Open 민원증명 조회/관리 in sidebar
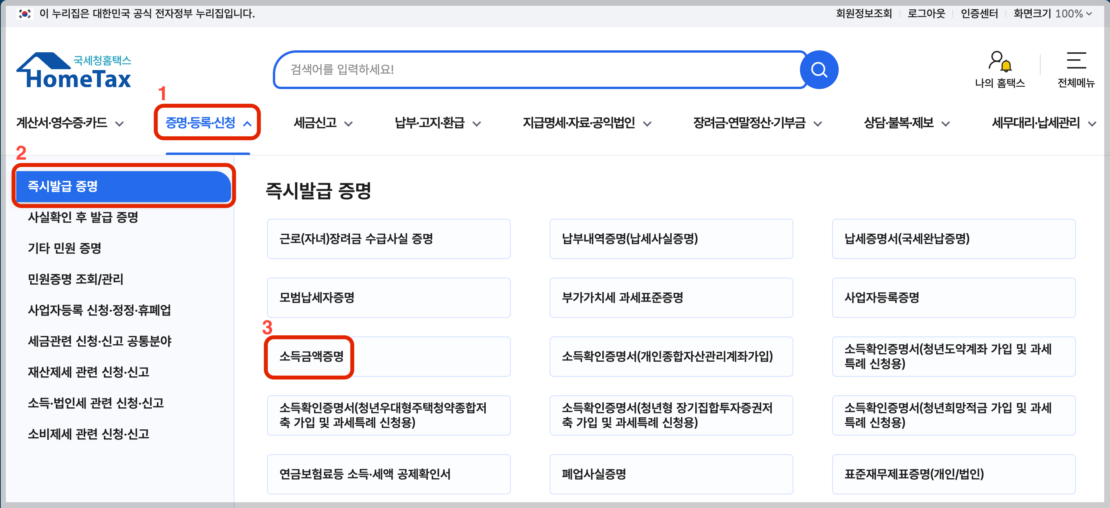Viewport: 1110px width, 508px height. 76,279
